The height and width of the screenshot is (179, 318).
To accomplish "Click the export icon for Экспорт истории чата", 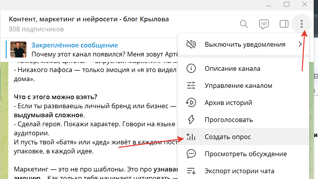I will [x=191, y=171].
